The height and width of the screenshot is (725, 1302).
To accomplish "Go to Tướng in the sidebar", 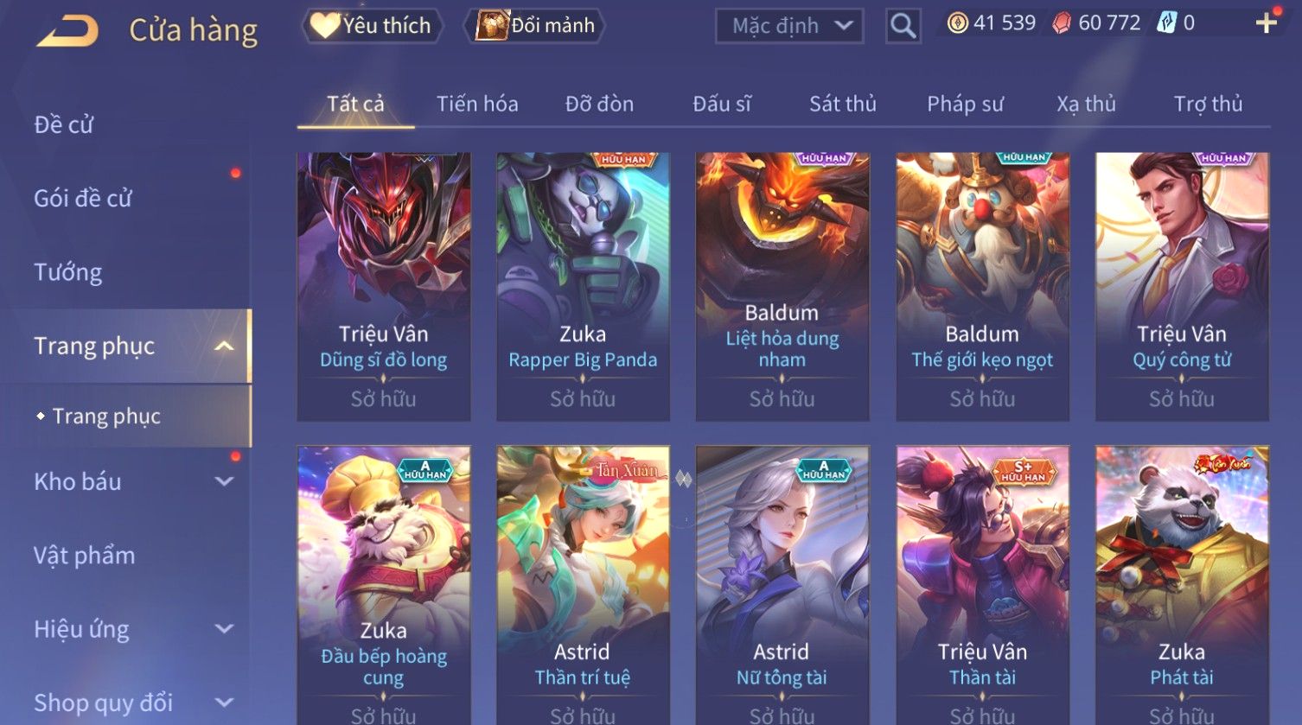I will coord(68,272).
